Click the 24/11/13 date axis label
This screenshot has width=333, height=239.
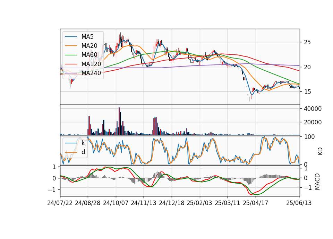pos(144,203)
